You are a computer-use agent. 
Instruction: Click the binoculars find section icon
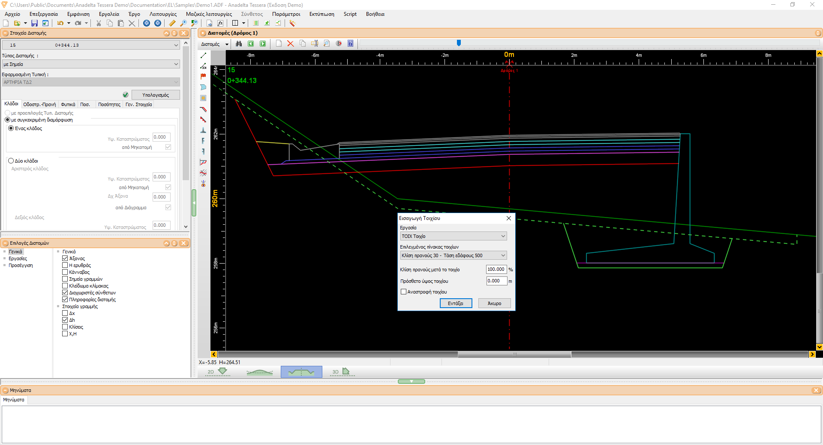(239, 44)
